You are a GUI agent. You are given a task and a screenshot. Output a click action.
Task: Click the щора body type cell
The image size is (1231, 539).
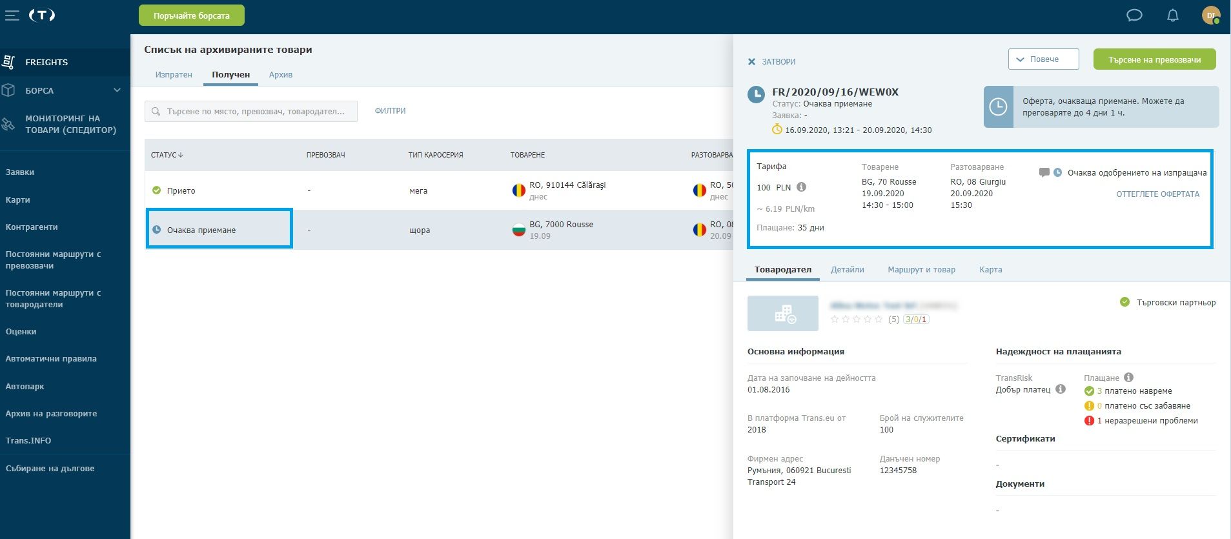pos(420,230)
